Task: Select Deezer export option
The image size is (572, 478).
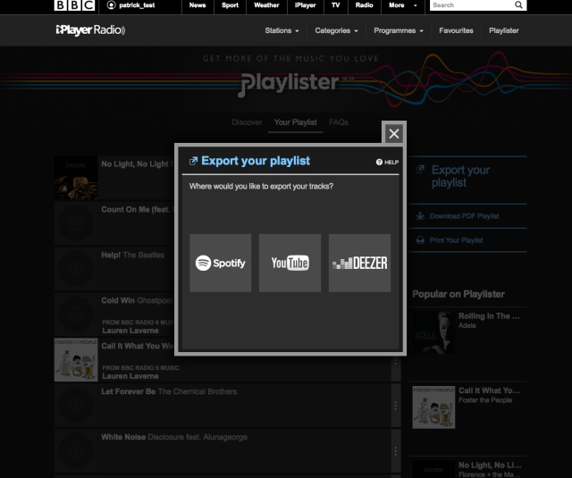Action: click(x=359, y=263)
